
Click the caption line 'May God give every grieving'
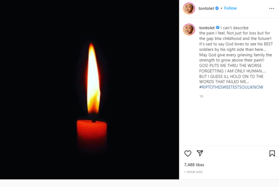pos(235,55)
